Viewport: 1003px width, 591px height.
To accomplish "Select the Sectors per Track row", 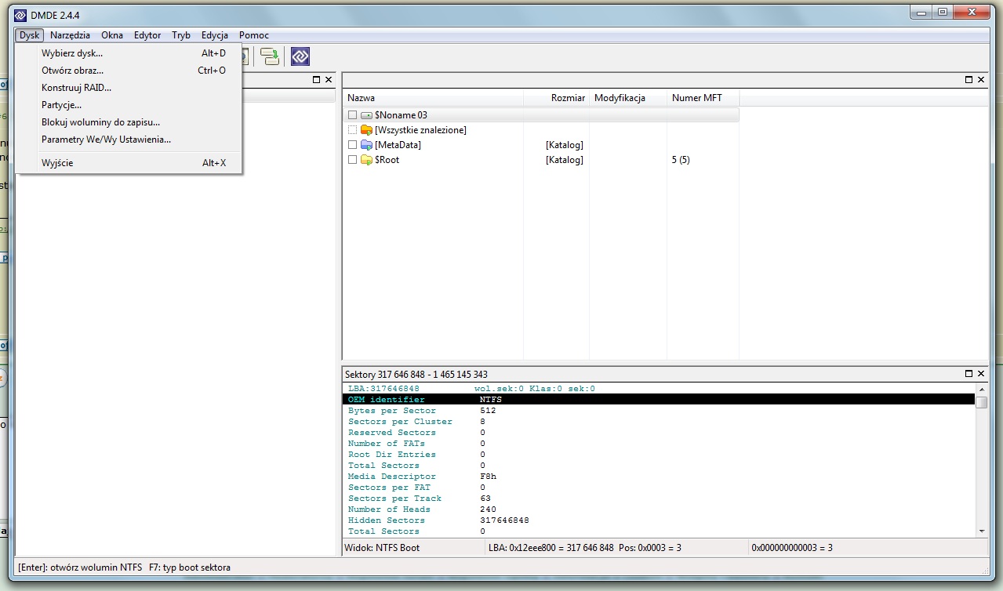I will coord(660,499).
